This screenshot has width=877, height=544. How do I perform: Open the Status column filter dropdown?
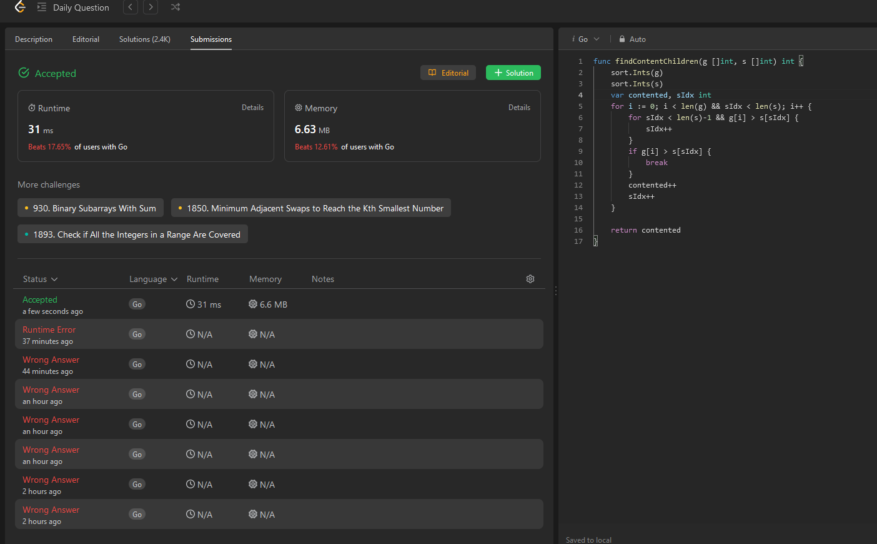(41, 279)
